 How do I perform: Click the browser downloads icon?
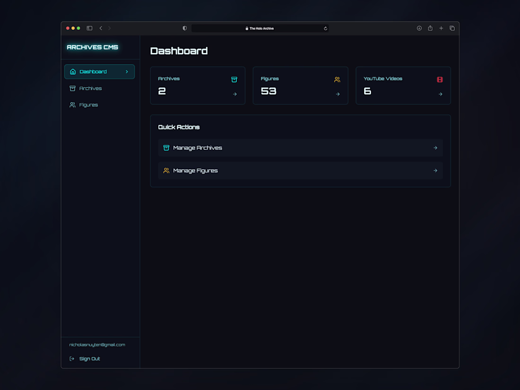pos(419,28)
